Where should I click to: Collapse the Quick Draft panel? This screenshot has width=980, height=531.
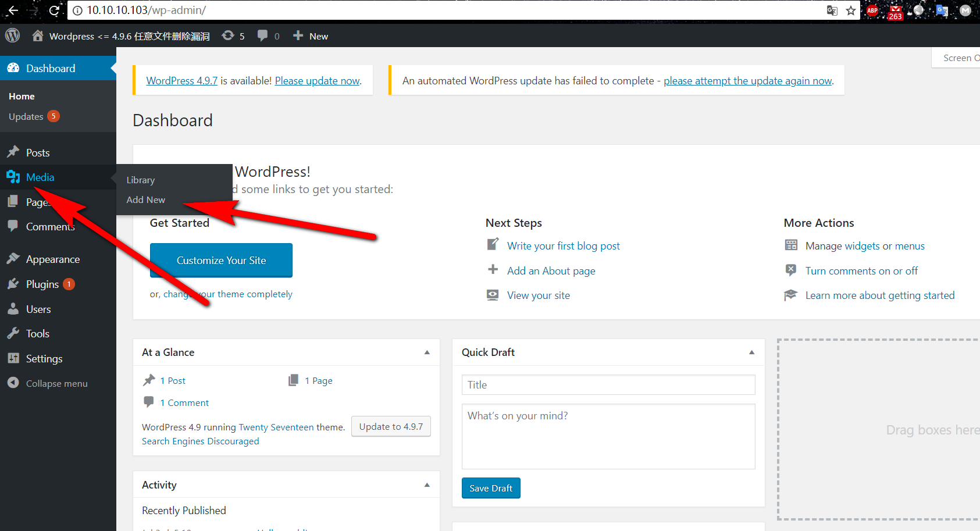(751, 352)
